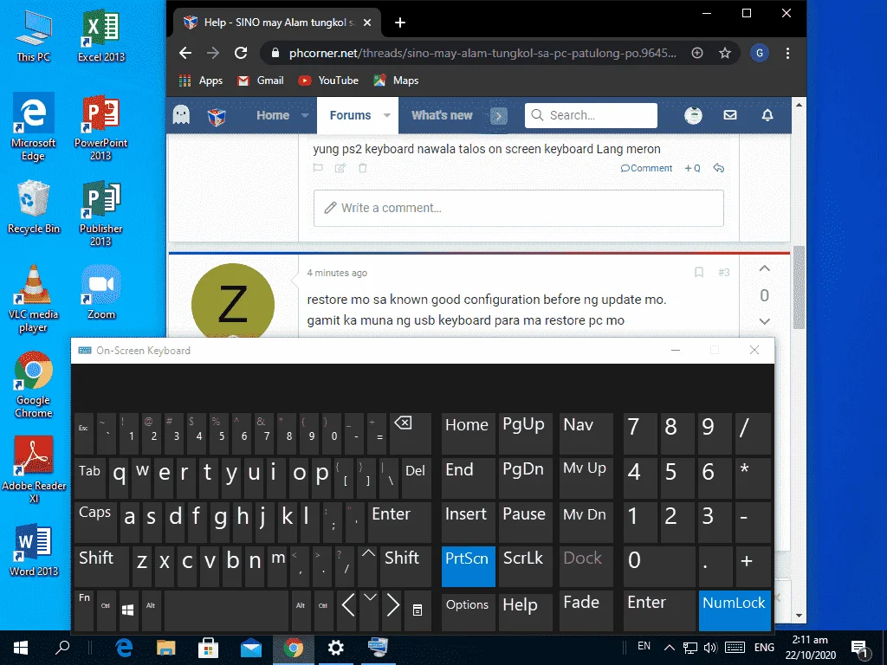Screen dimensions: 887x665
Task: Open Google Chrome desktop shortcut
Action: point(34,384)
